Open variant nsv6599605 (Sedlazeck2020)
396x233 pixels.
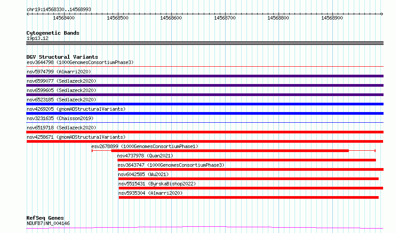[61, 90]
